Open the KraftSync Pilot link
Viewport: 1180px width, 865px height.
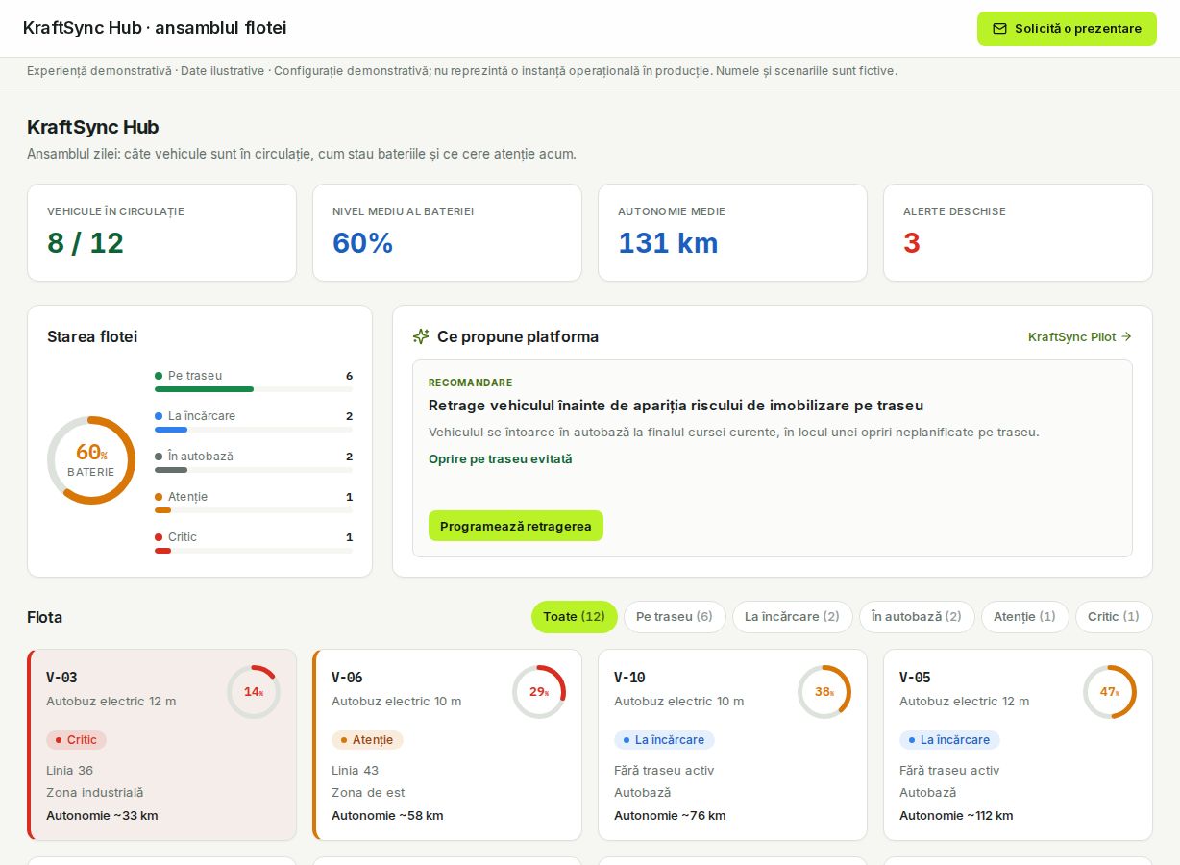[x=1080, y=337]
